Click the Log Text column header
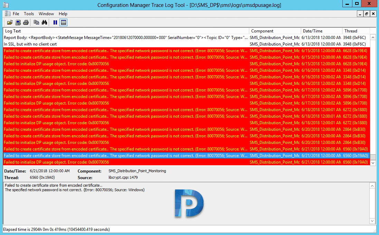Screen dimensions: 379x235 126,31
